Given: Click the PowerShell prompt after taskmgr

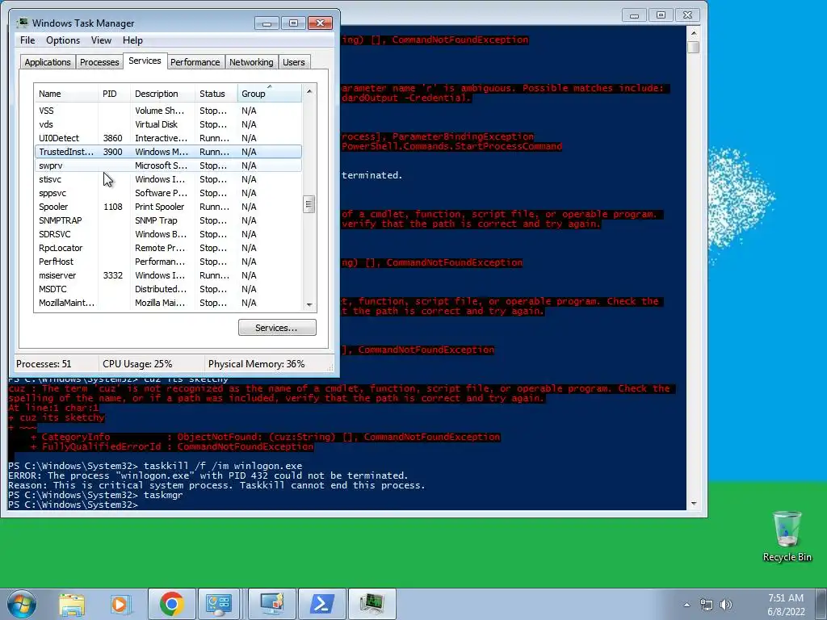Looking at the screenshot, I should [73, 505].
